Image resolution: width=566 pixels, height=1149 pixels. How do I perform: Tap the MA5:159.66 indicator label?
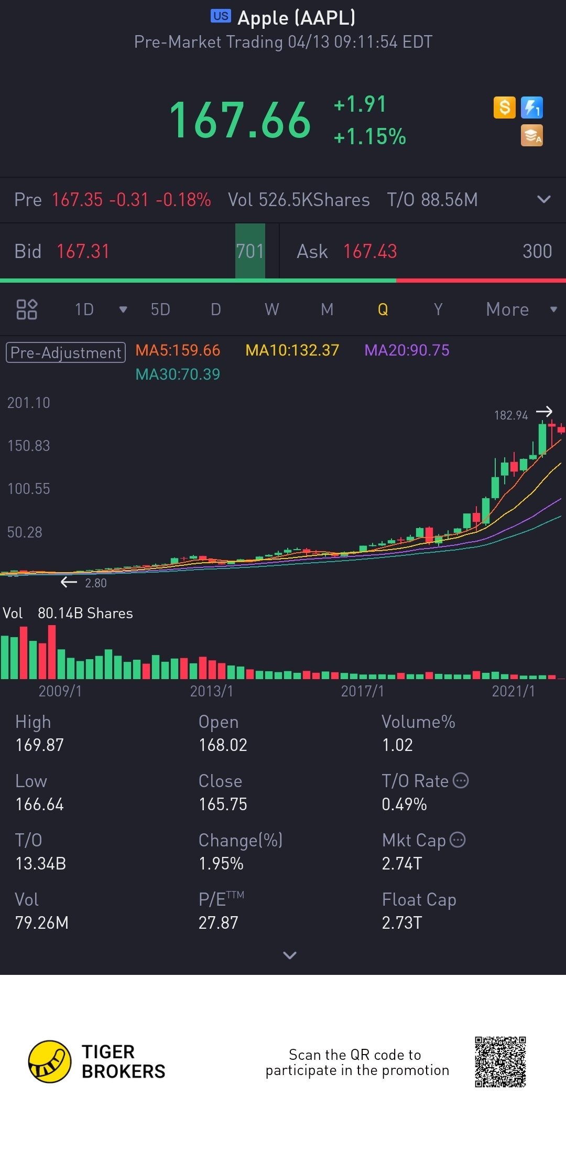point(178,350)
